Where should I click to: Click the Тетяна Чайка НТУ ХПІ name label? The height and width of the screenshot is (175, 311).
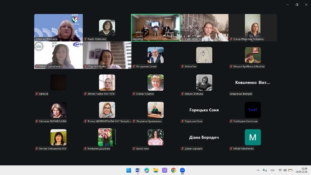pos(101,94)
